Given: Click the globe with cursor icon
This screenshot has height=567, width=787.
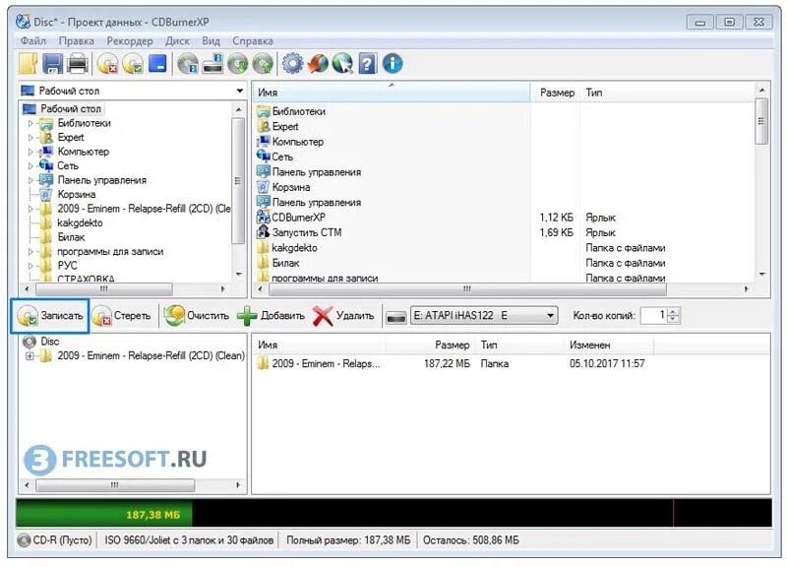Looking at the screenshot, I should pos(342,64).
